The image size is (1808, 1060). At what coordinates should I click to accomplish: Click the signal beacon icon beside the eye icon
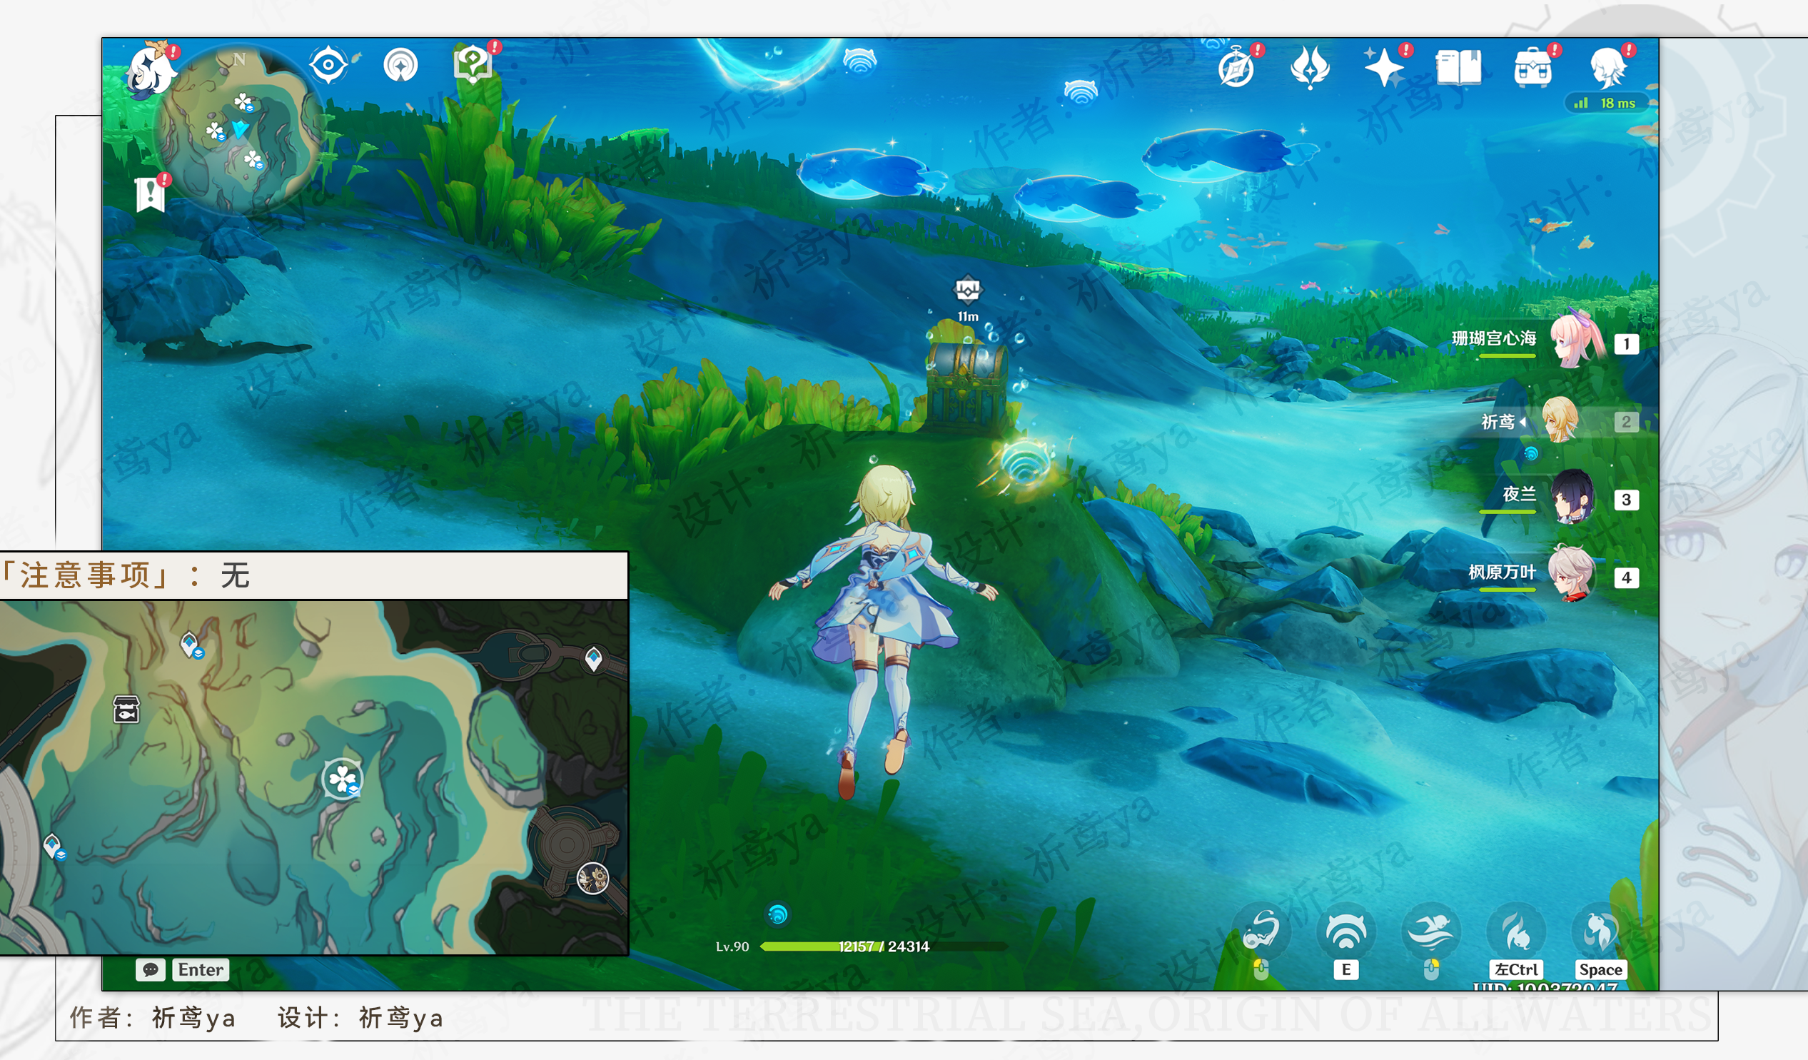[400, 65]
